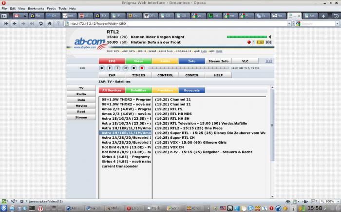Click the red recording indicator dot near volume
Image resolution: width=341 pixels, height=212 pixels.
point(249,42)
